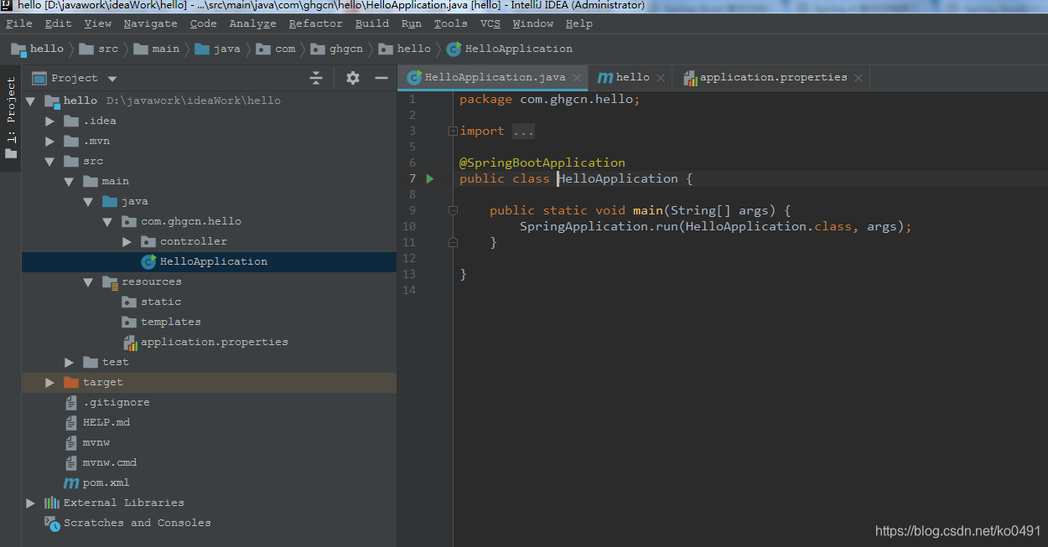Click the fold marker on line 9
The image size is (1048, 547).
[453, 210]
